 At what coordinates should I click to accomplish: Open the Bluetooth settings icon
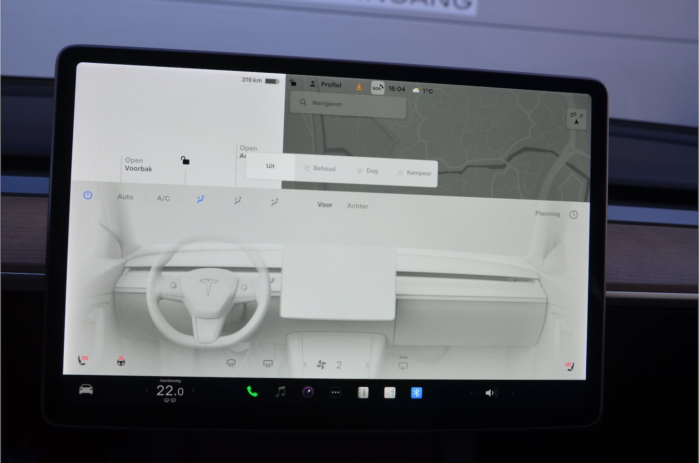coord(416,393)
